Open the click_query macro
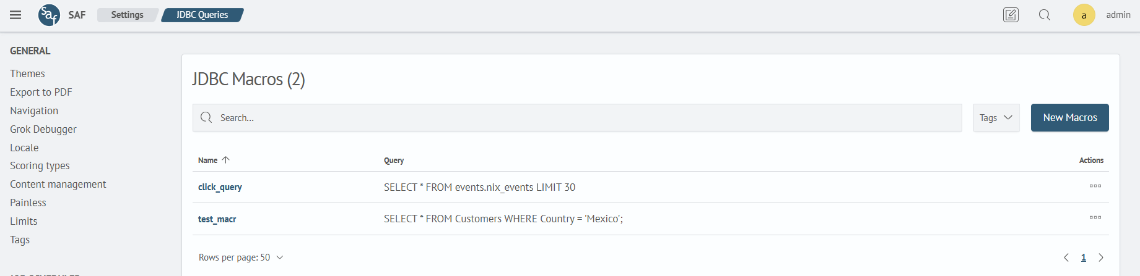The width and height of the screenshot is (1140, 276). pyautogui.click(x=220, y=187)
